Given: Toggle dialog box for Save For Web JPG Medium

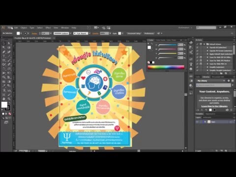Looking at the screenshot, I should (201, 60).
